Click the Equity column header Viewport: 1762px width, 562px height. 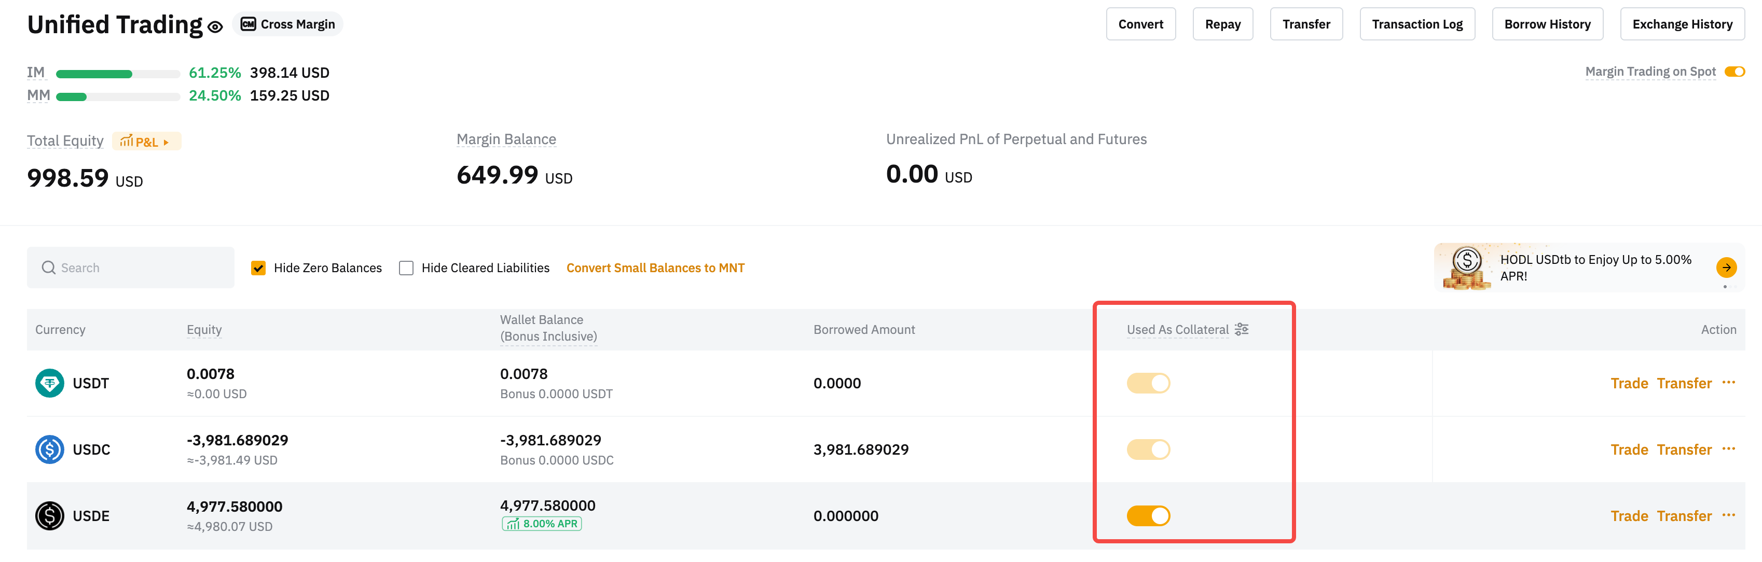[204, 330]
